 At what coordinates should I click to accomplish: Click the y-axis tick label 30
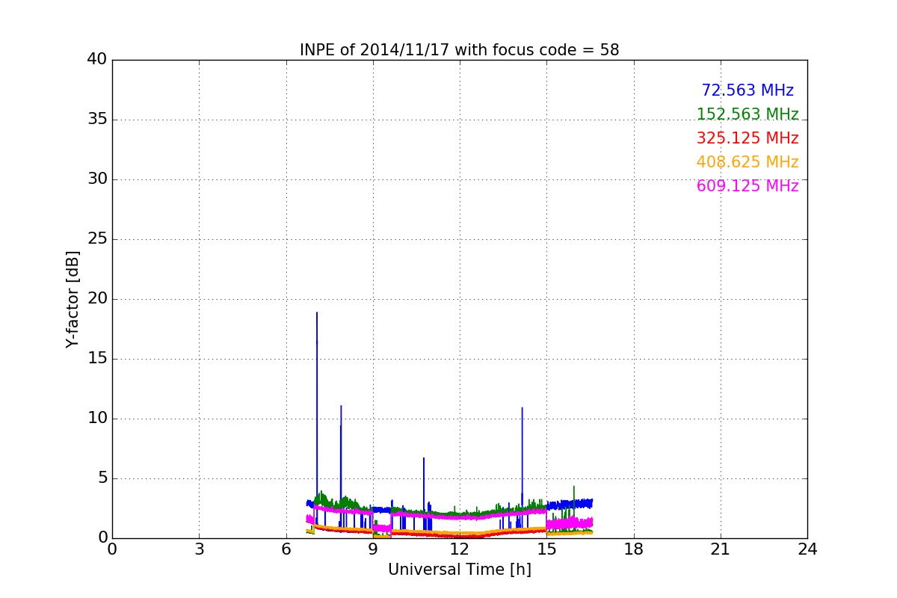click(x=97, y=179)
